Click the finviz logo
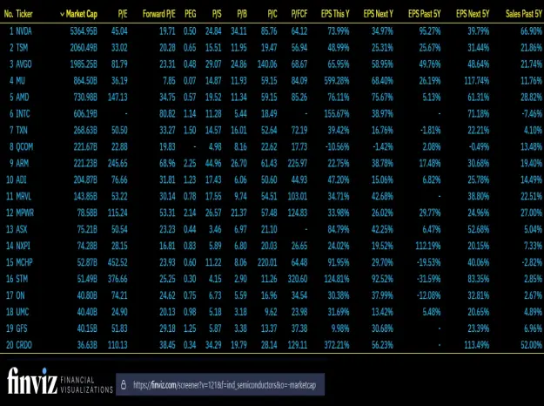Screen dimensions: 544x406 [x=60, y=381]
